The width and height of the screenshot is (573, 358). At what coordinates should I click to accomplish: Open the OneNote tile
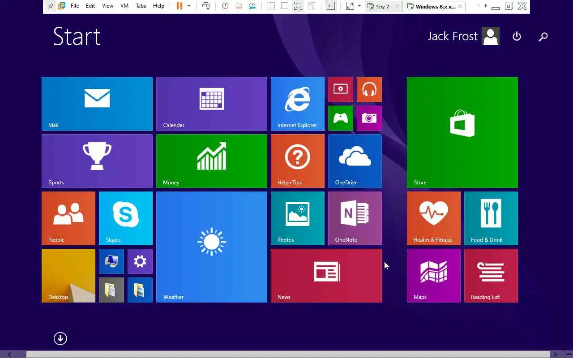(x=355, y=218)
